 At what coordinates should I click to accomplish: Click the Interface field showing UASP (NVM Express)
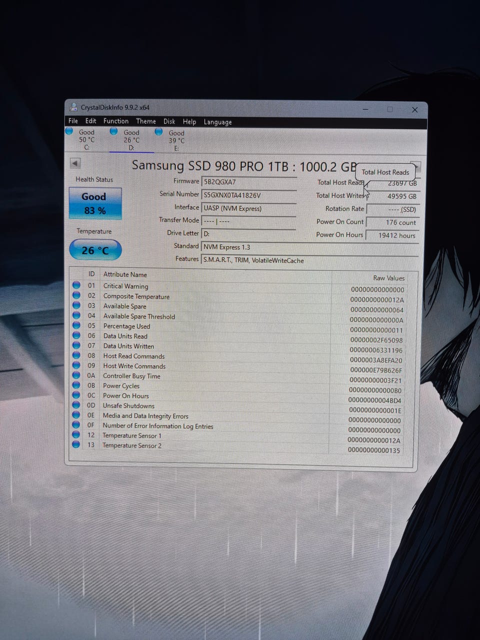pyautogui.click(x=249, y=208)
